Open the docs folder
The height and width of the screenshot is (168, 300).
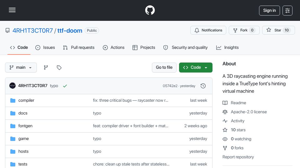pos(23,113)
